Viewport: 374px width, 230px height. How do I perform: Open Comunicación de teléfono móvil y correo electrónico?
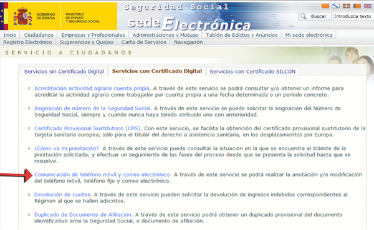point(103,175)
